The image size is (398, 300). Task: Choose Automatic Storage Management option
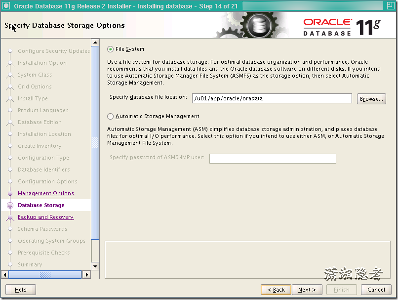click(110, 117)
